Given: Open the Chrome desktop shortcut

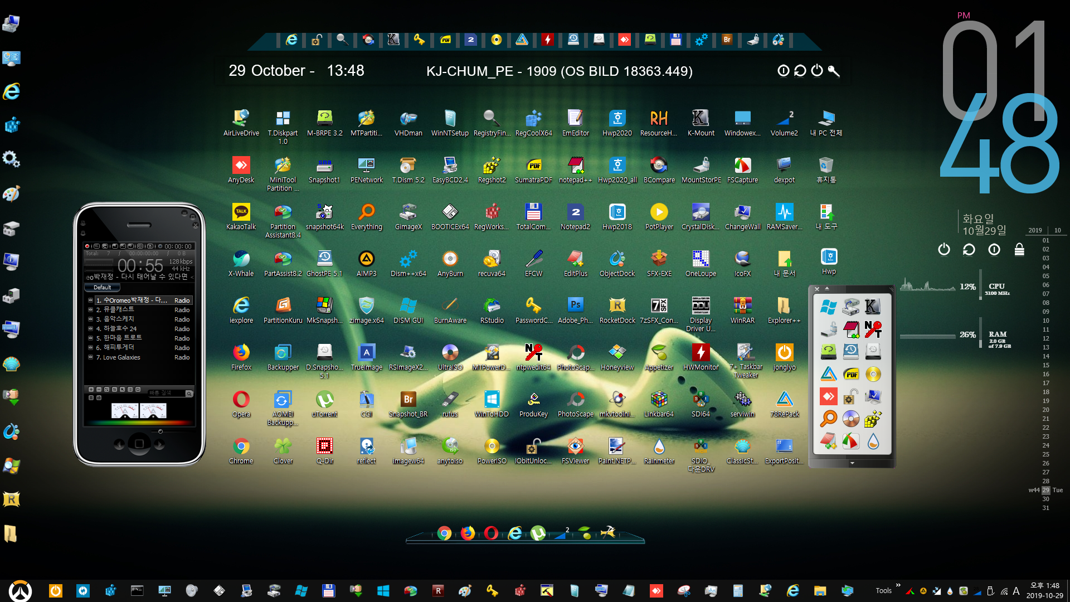Looking at the screenshot, I should [x=241, y=451].
